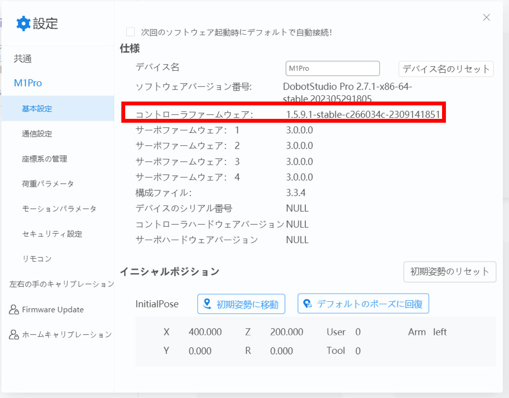The image size is (509, 398).
Task: Expand the M1Pro settings section
Action: pyautogui.click(x=28, y=83)
